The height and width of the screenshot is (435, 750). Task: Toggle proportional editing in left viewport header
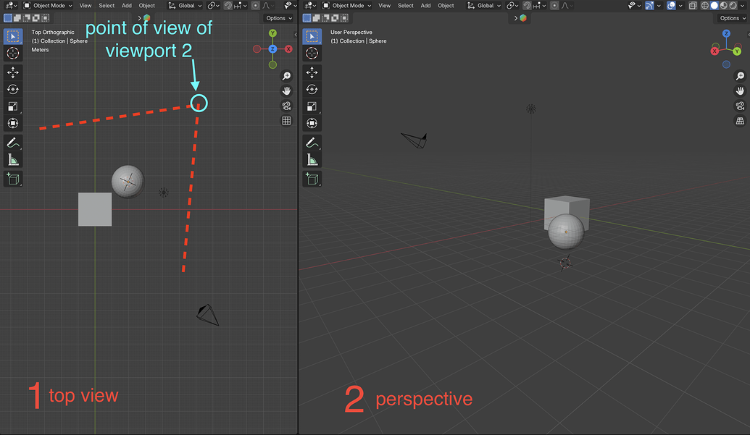(x=255, y=6)
